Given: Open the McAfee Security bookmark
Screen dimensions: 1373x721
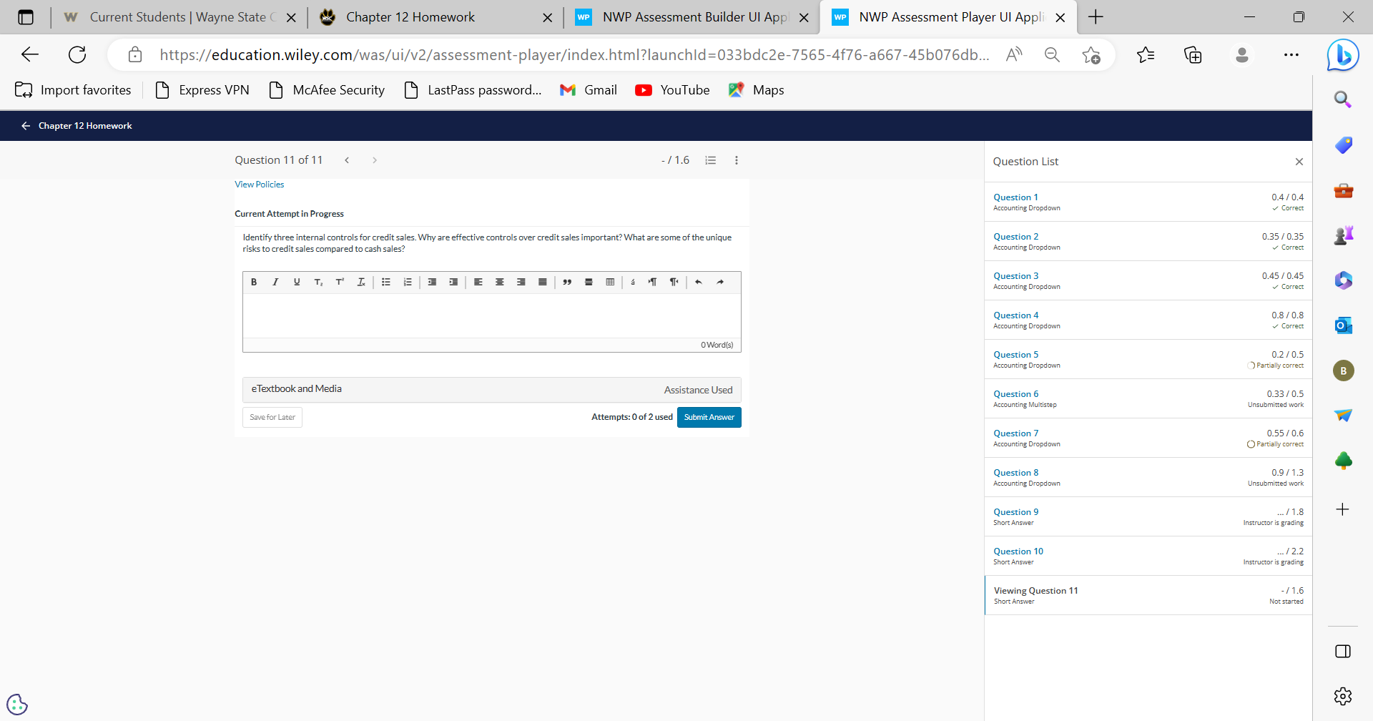Looking at the screenshot, I should [326, 90].
